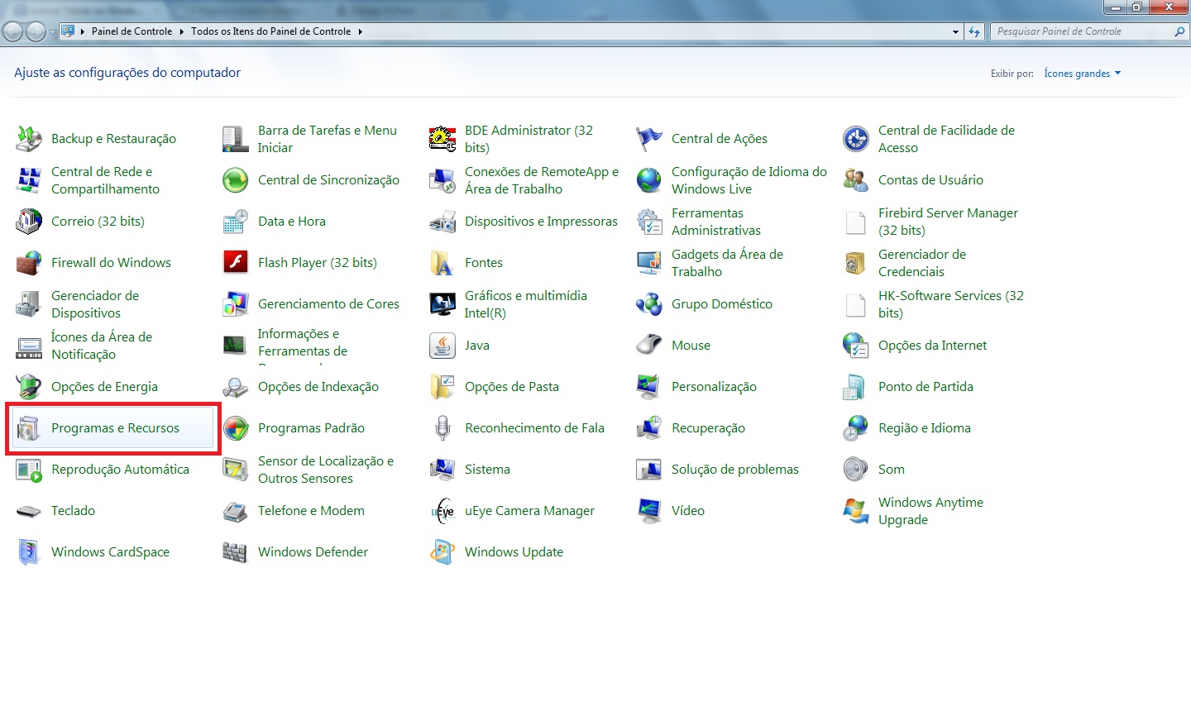The height and width of the screenshot is (711, 1191).
Task: Open the Central de Rede e Compartilhamento icon
Action: tap(29, 180)
